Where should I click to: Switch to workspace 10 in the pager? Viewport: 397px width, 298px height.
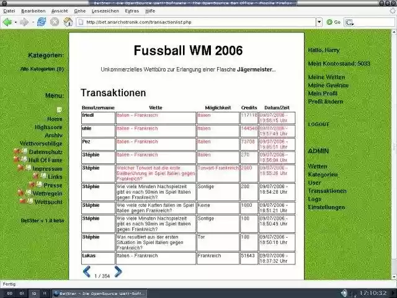pyautogui.click(x=34, y=294)
